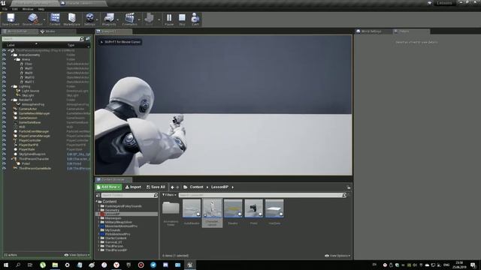Open the Filters dropdown in content browser
Image resolution: width=481 pixels, height=270 pixels.
[x=169, y=195]
